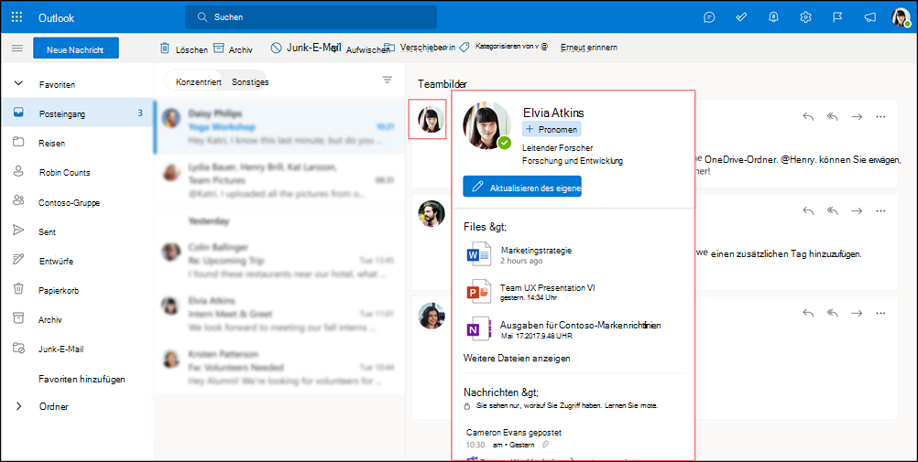Click Verschieben in toolbar option
Screen dimensions: 918x462
pos(420,48)
